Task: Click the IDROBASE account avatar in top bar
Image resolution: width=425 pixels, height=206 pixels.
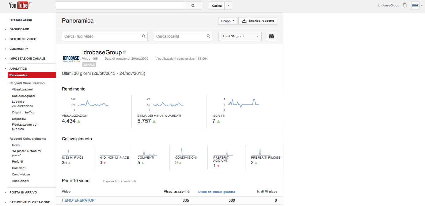Action: tap(415, 6)
